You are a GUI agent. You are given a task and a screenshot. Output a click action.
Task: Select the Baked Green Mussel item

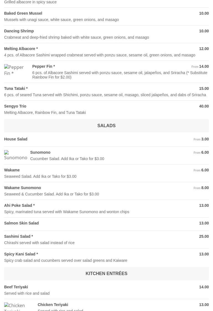23,13
